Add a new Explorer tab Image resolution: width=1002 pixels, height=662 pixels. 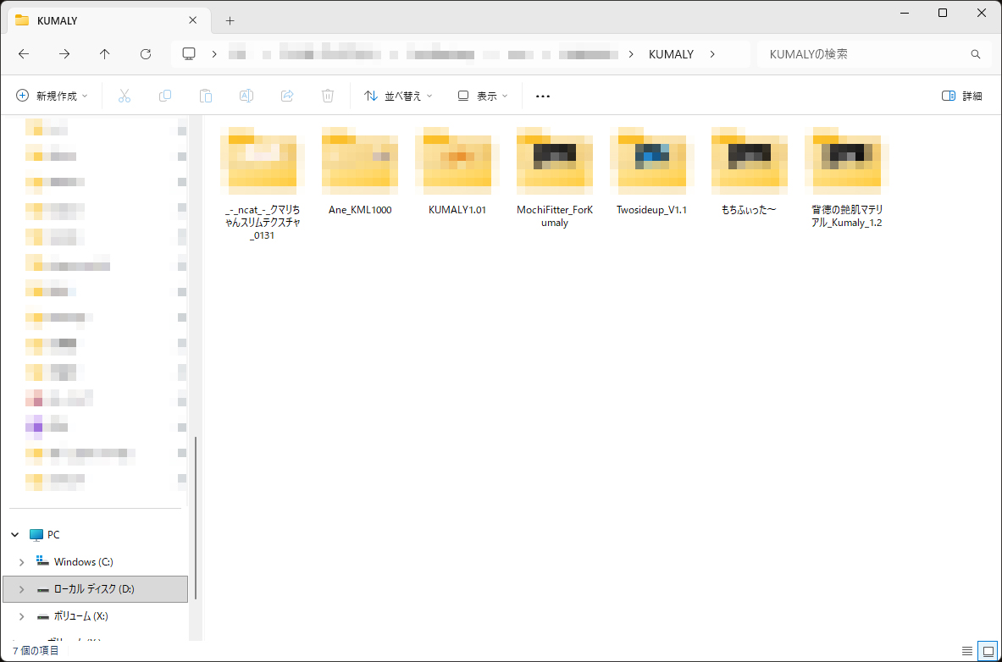click(230, 20)
